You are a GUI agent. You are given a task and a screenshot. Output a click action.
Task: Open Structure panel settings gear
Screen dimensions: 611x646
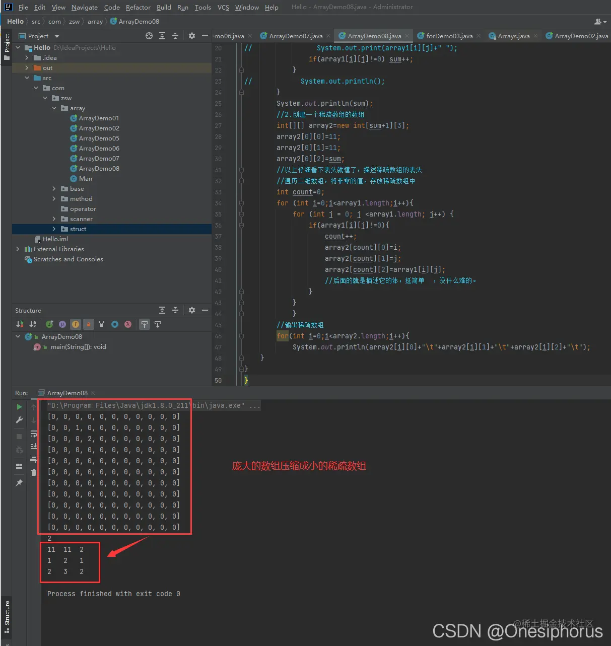coord(192,310)
